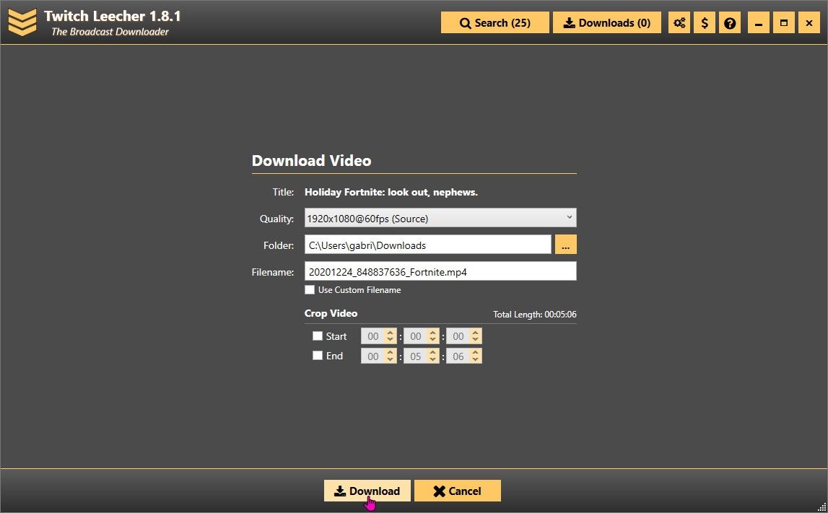Open the preferences gears icon
This screenshot has height=513, width=828.
click(x=679, y=23)
